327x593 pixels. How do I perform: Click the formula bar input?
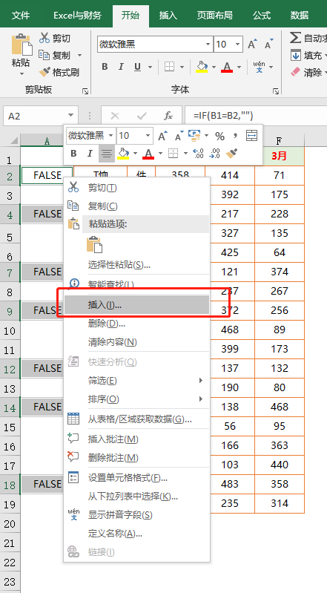tap(256, 116)
